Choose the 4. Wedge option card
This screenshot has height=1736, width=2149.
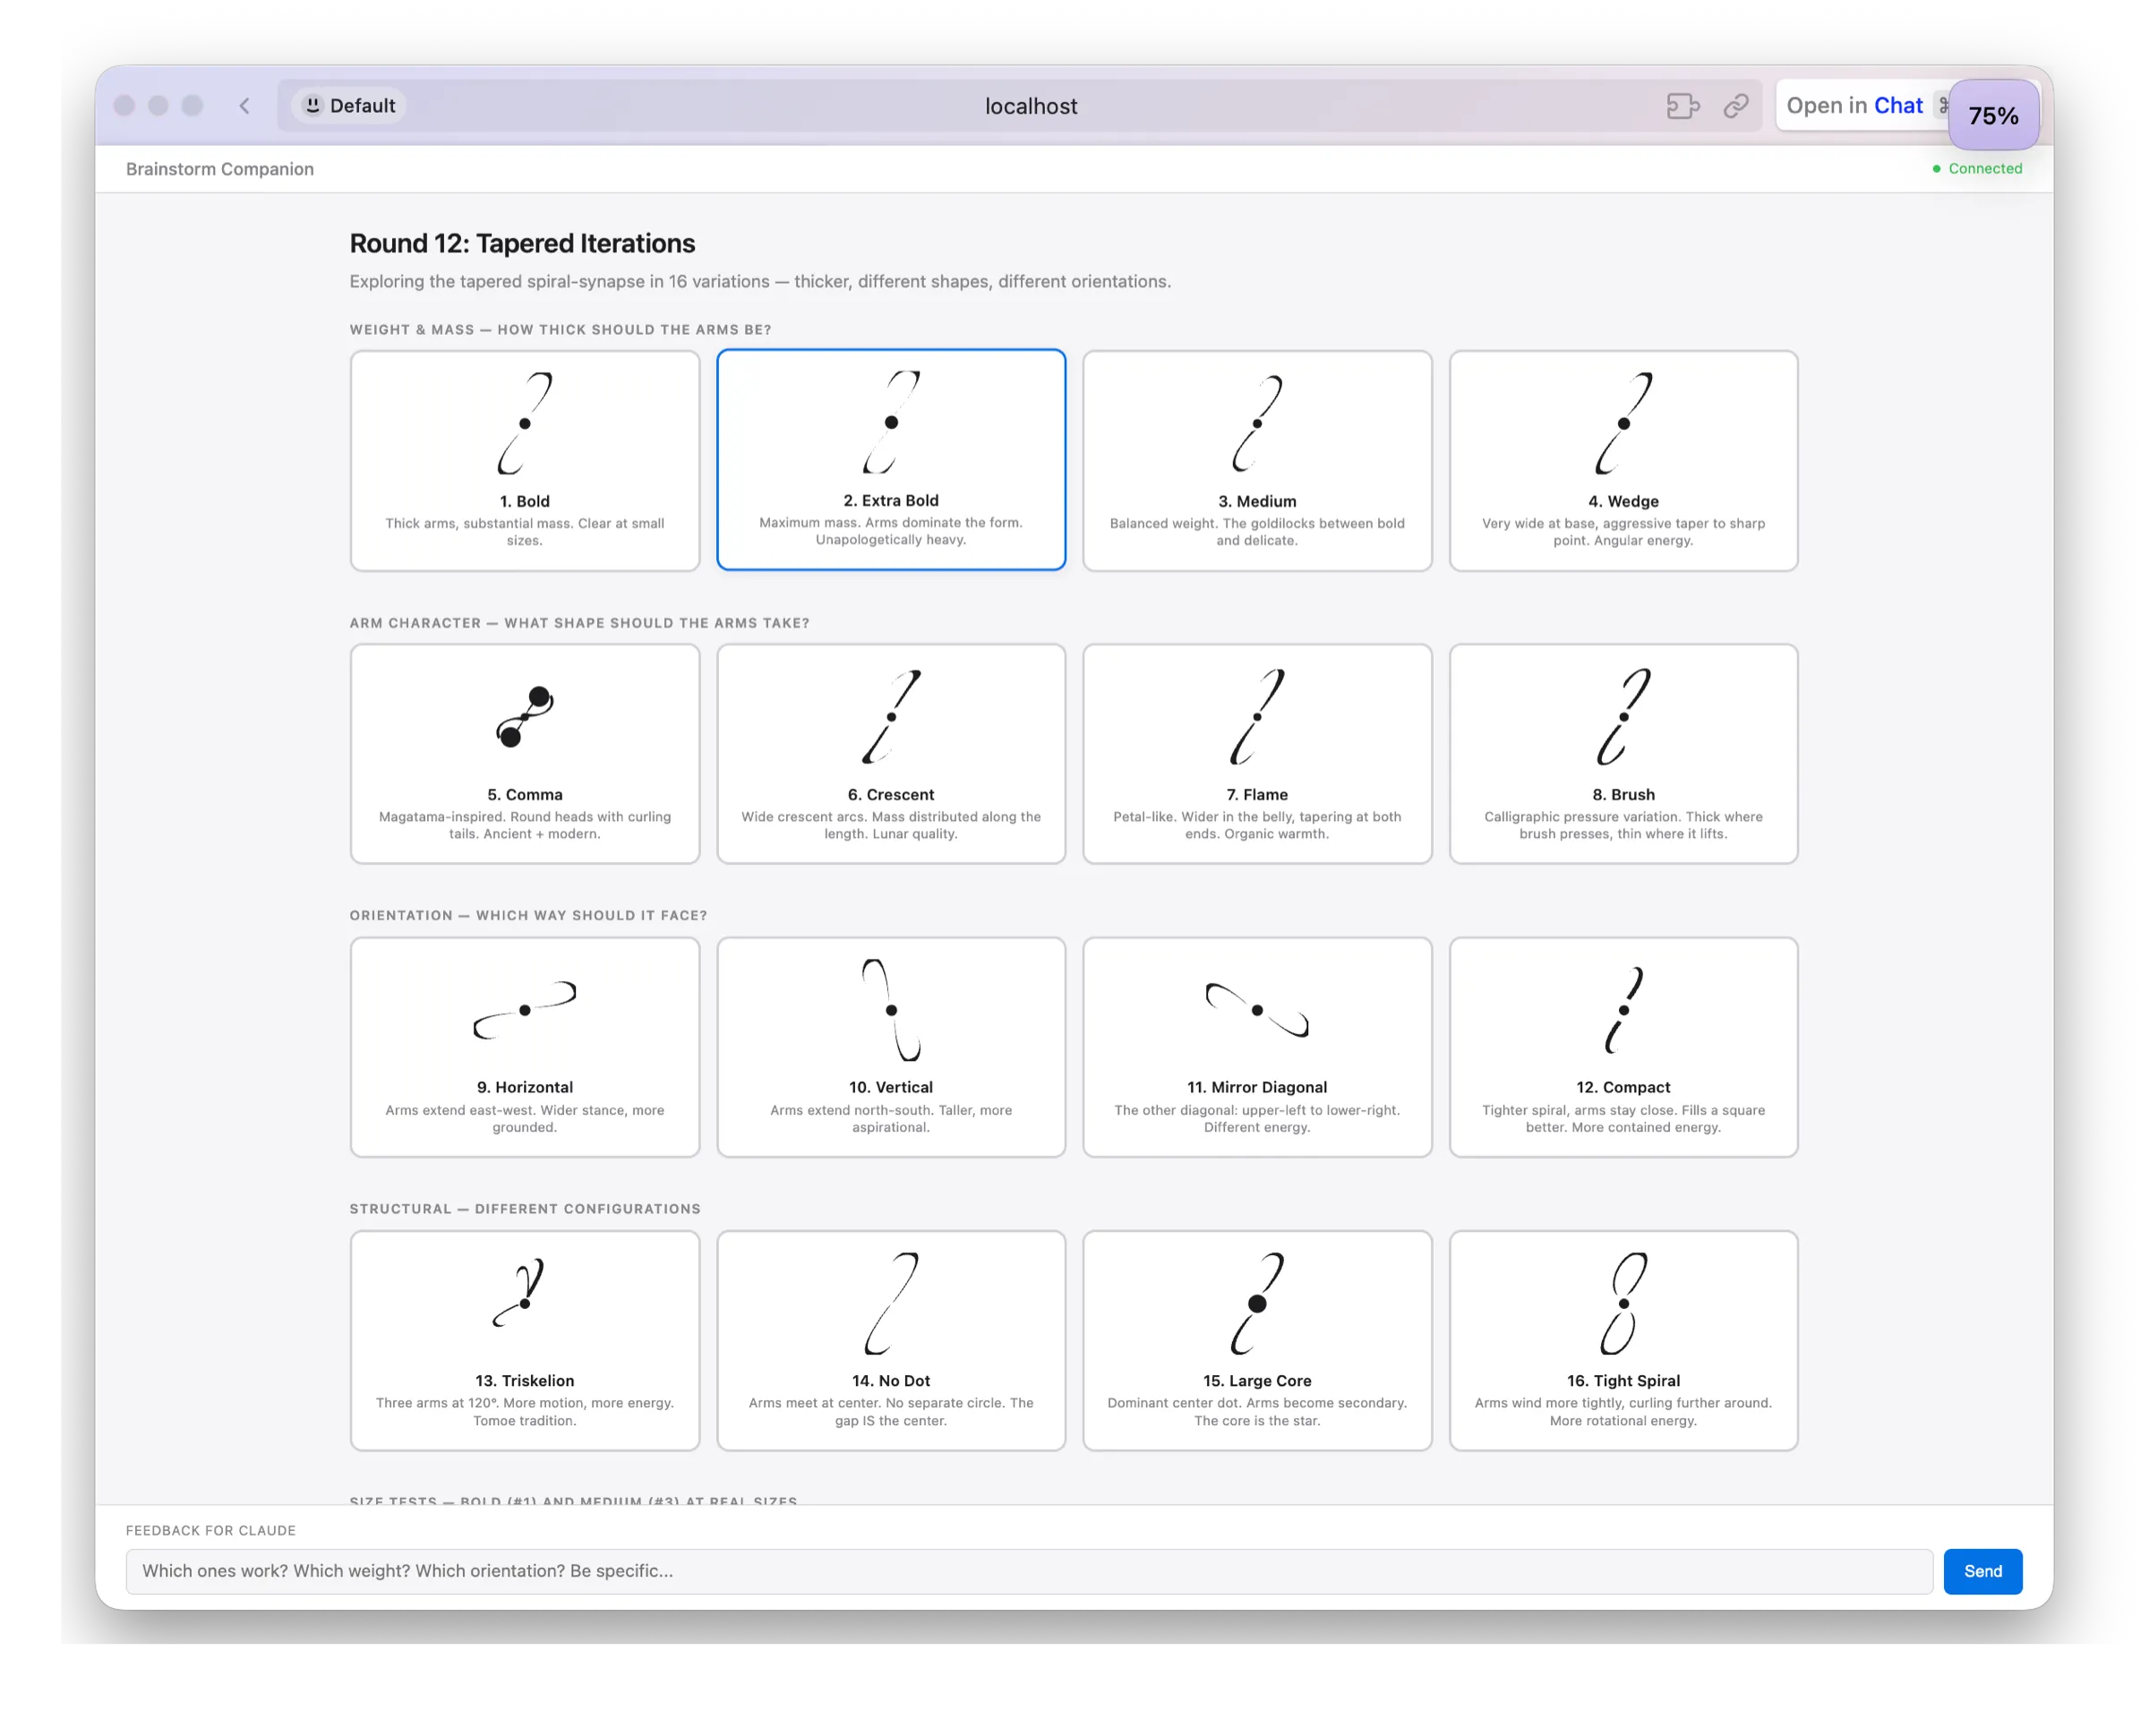(x=1623, y=461)
